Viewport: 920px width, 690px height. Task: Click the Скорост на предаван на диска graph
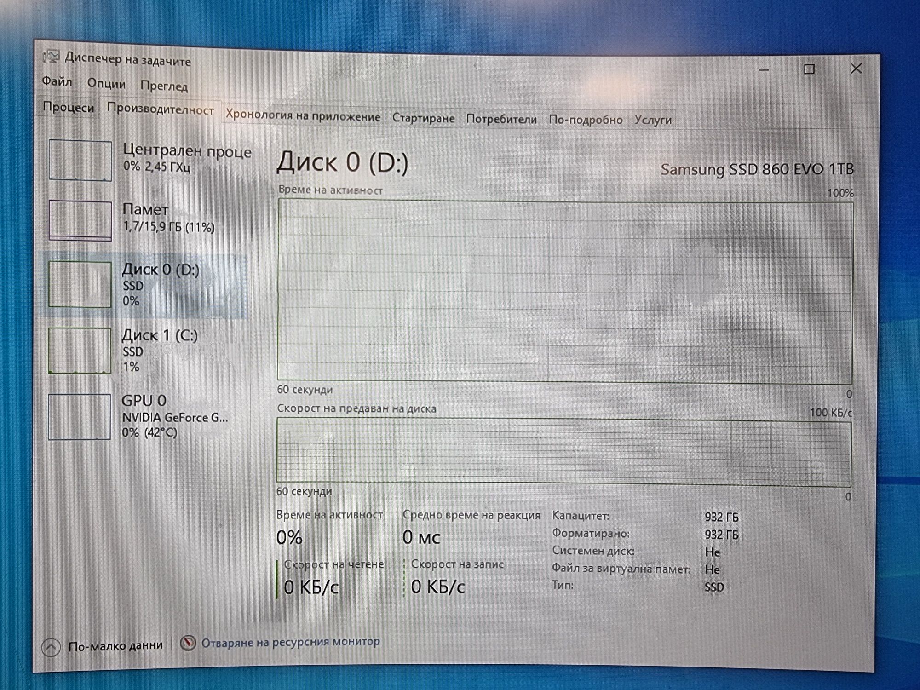(564, 452)
